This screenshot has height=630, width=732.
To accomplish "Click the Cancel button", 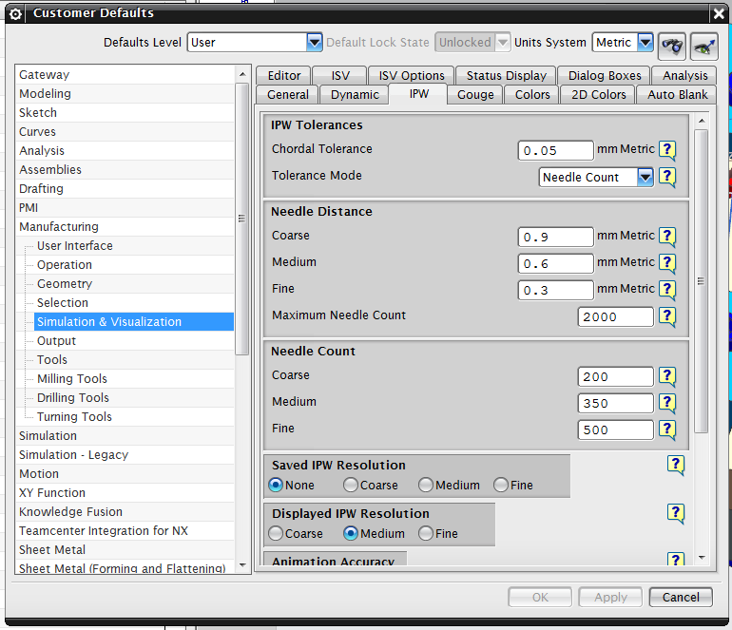I will pos(681,598).
